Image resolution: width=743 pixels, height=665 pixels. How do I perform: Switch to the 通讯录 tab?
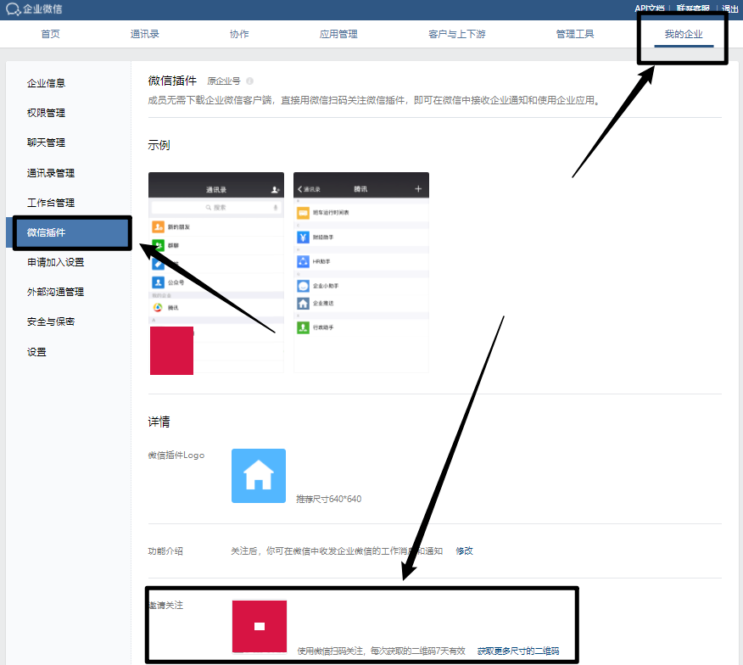[144, 34]
